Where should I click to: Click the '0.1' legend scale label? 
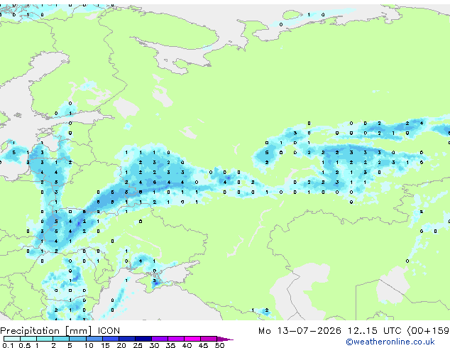tap(8, 345)
